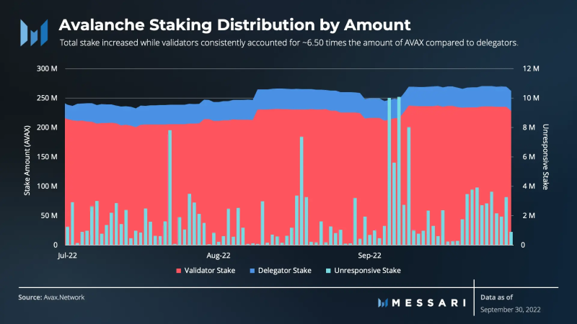Click the MESSARI wordmark in the footer
Image resolution: width=577 pixels, height=324 pixels.
(x=429, y=302)
